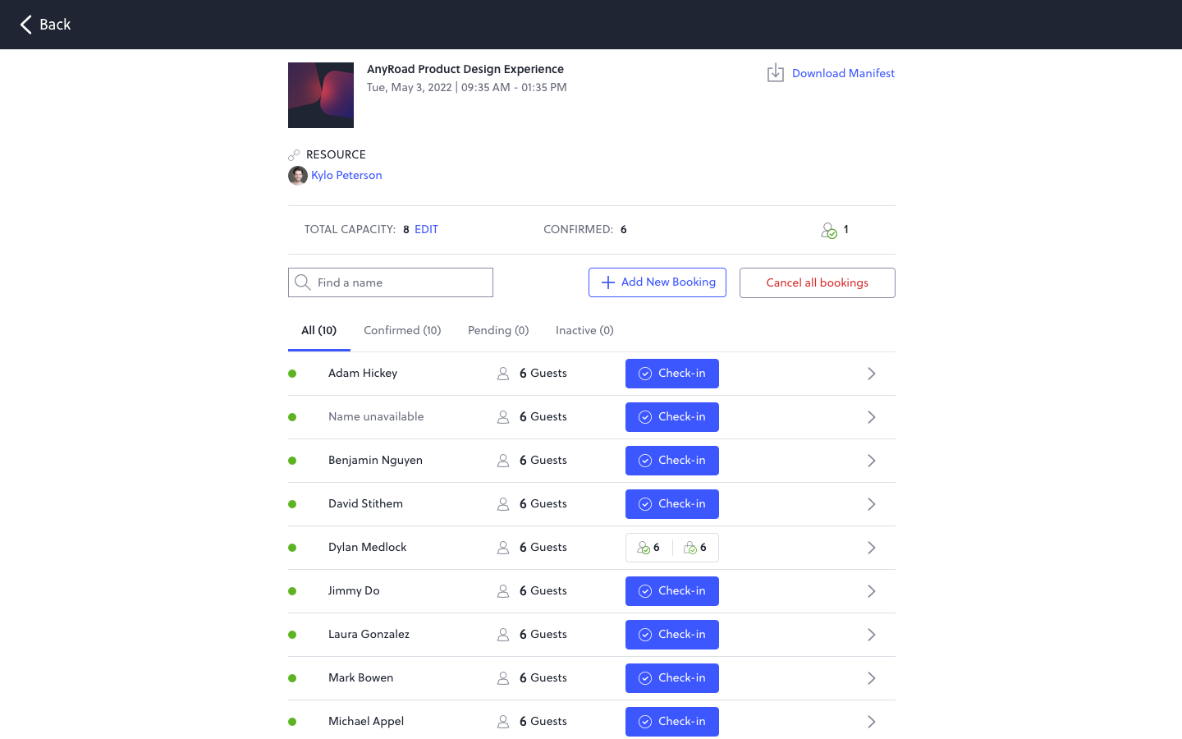Click the checked-in guests icon on Dylan Medlock's row

tap(644, 547)
